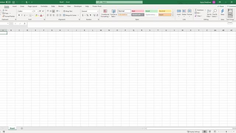Activate the Format Painter
Image resolution: width=236 pixels, height=133 pixels.
(8, 16)
